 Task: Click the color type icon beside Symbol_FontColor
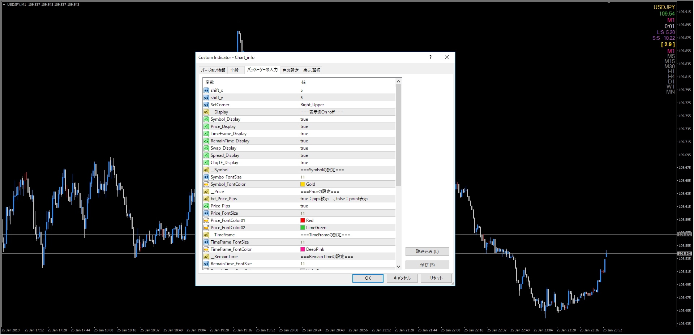click(x=206, y=184)
